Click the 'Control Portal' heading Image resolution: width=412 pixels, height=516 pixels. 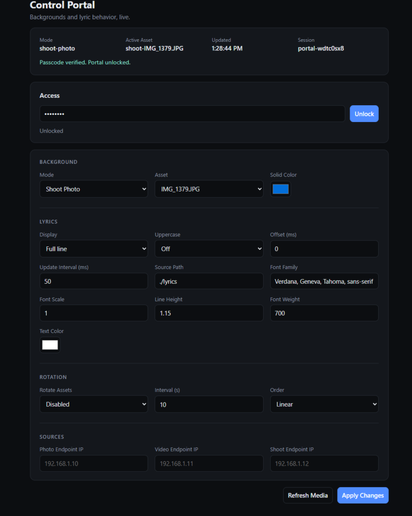click(62, 5)
